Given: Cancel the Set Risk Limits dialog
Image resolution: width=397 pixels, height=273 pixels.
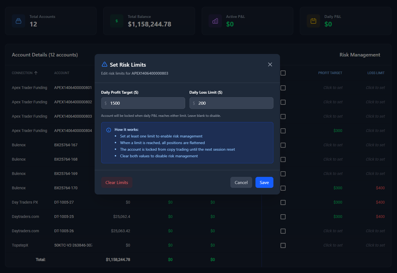Looking at the screenshot, I should (241, 182).
